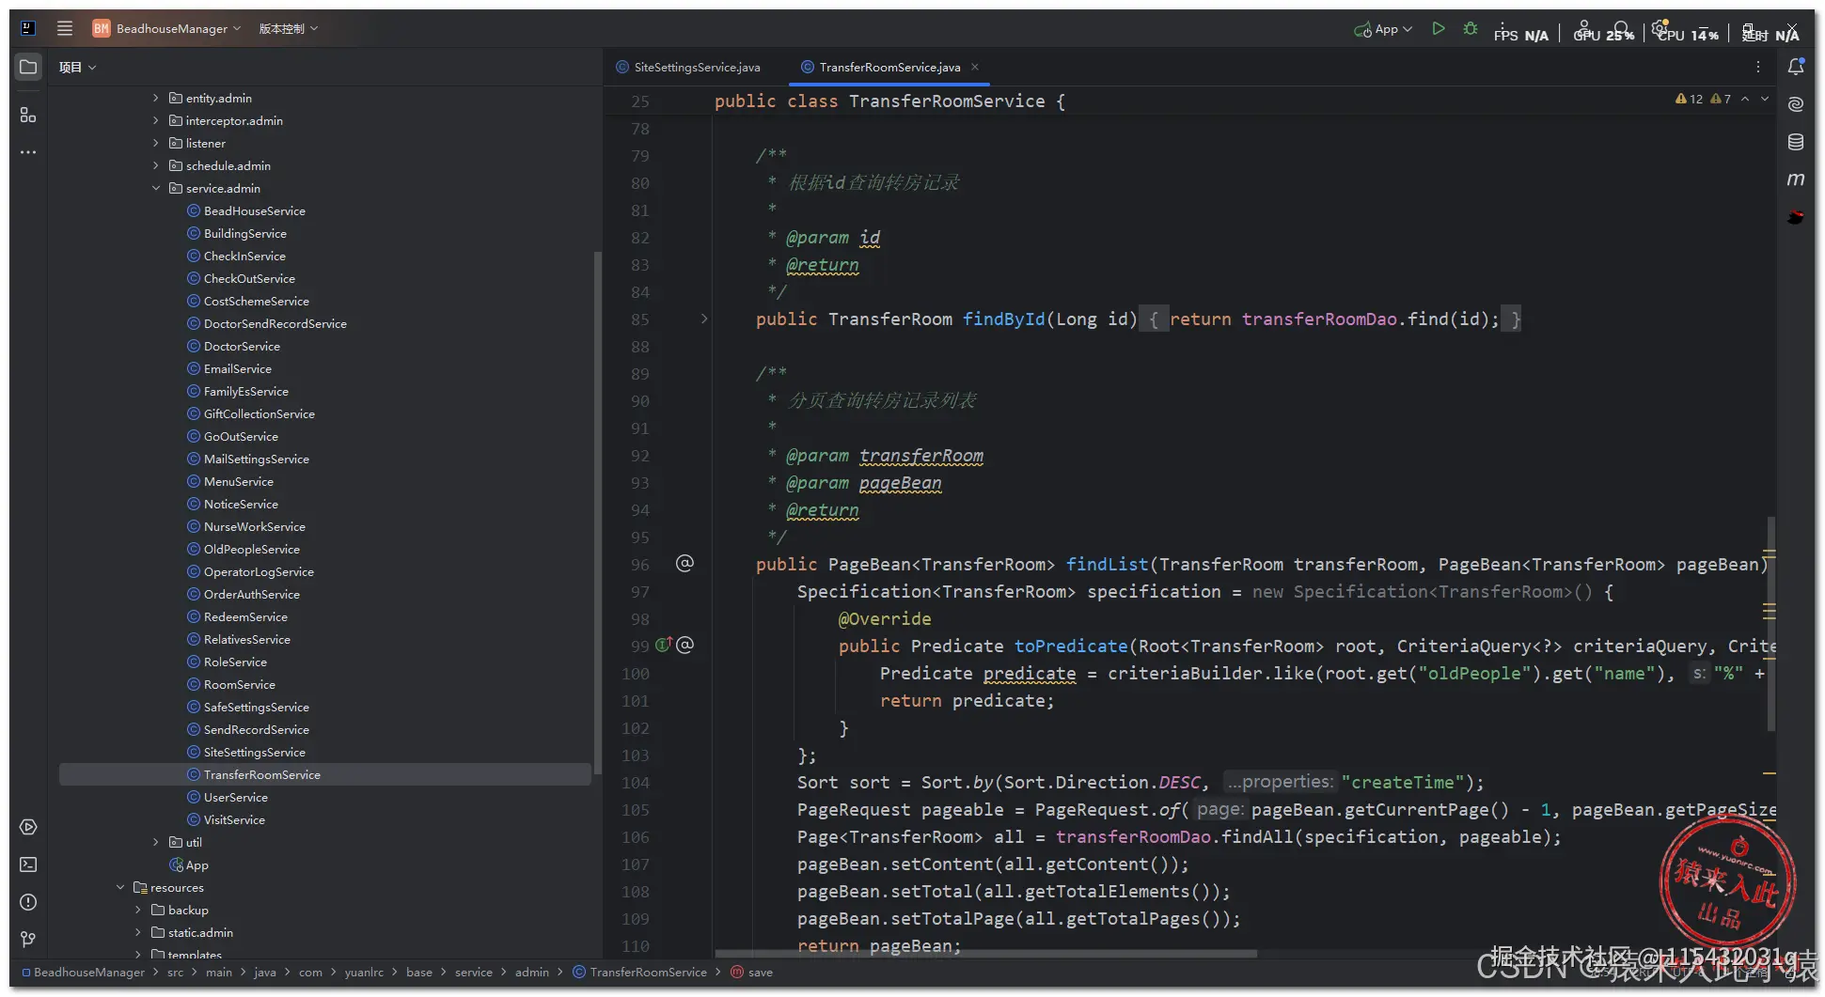Collapse the resources folder
The image size is (1825, 997).
[x=120, y=887]
